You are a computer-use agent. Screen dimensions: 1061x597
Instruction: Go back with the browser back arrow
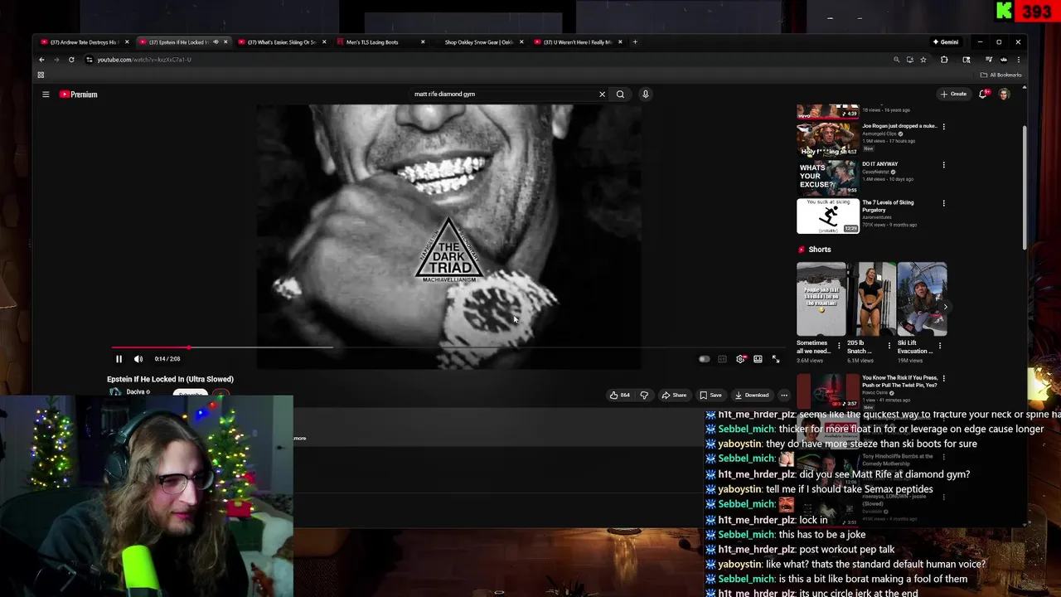pos(41,60)
